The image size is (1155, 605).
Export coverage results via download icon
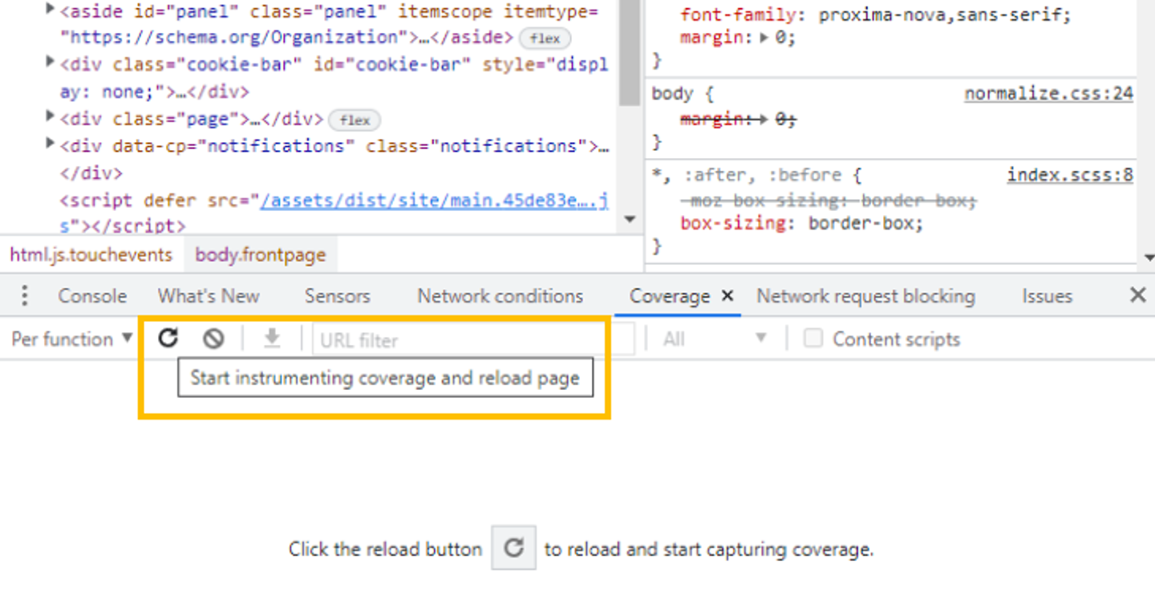point(271,338)
